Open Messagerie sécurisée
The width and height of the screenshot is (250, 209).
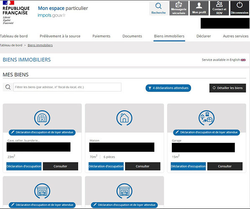[x=179, y=8]
